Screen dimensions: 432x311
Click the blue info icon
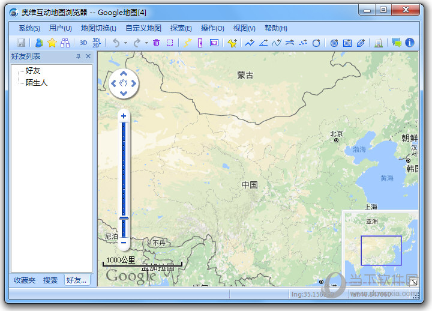[410, 43]
